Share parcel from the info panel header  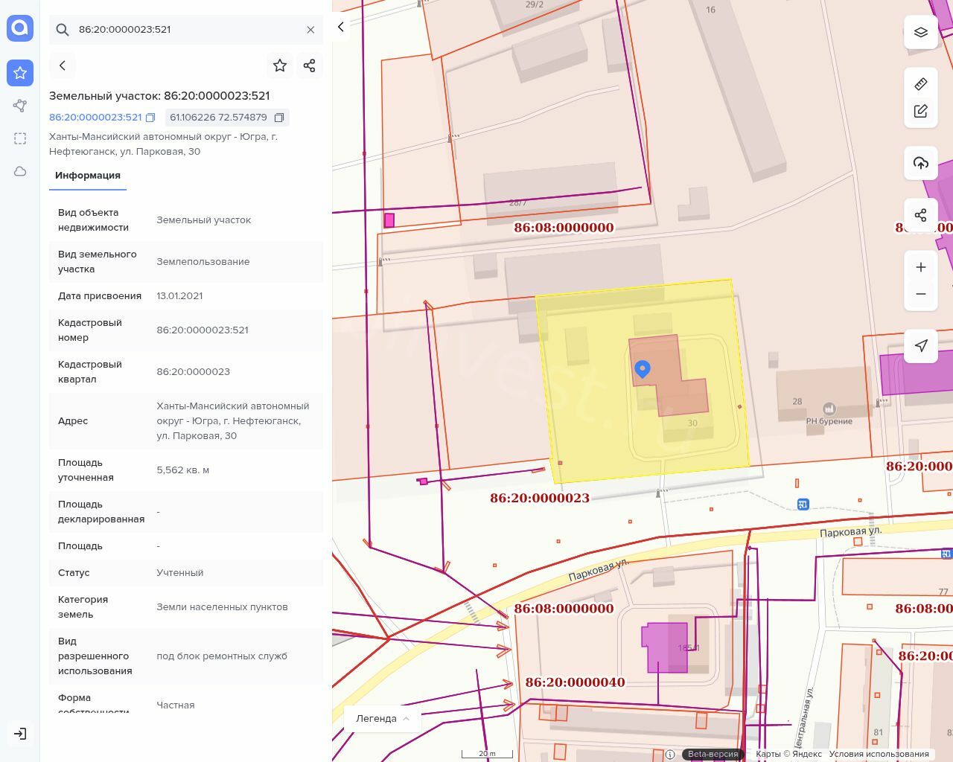[310, 65]
